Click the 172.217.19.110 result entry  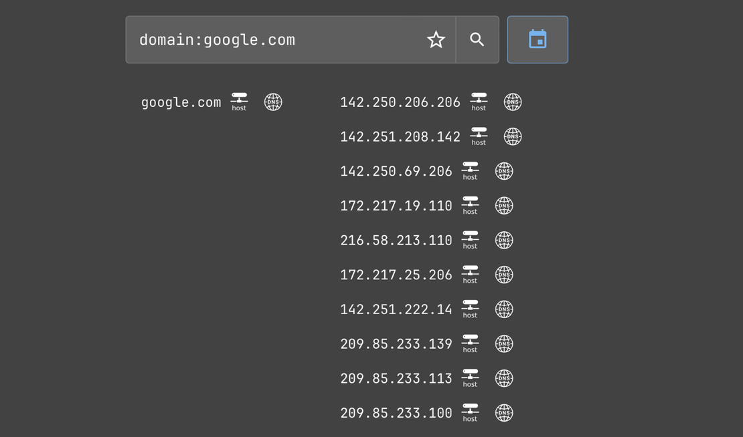tap(396, 205)
